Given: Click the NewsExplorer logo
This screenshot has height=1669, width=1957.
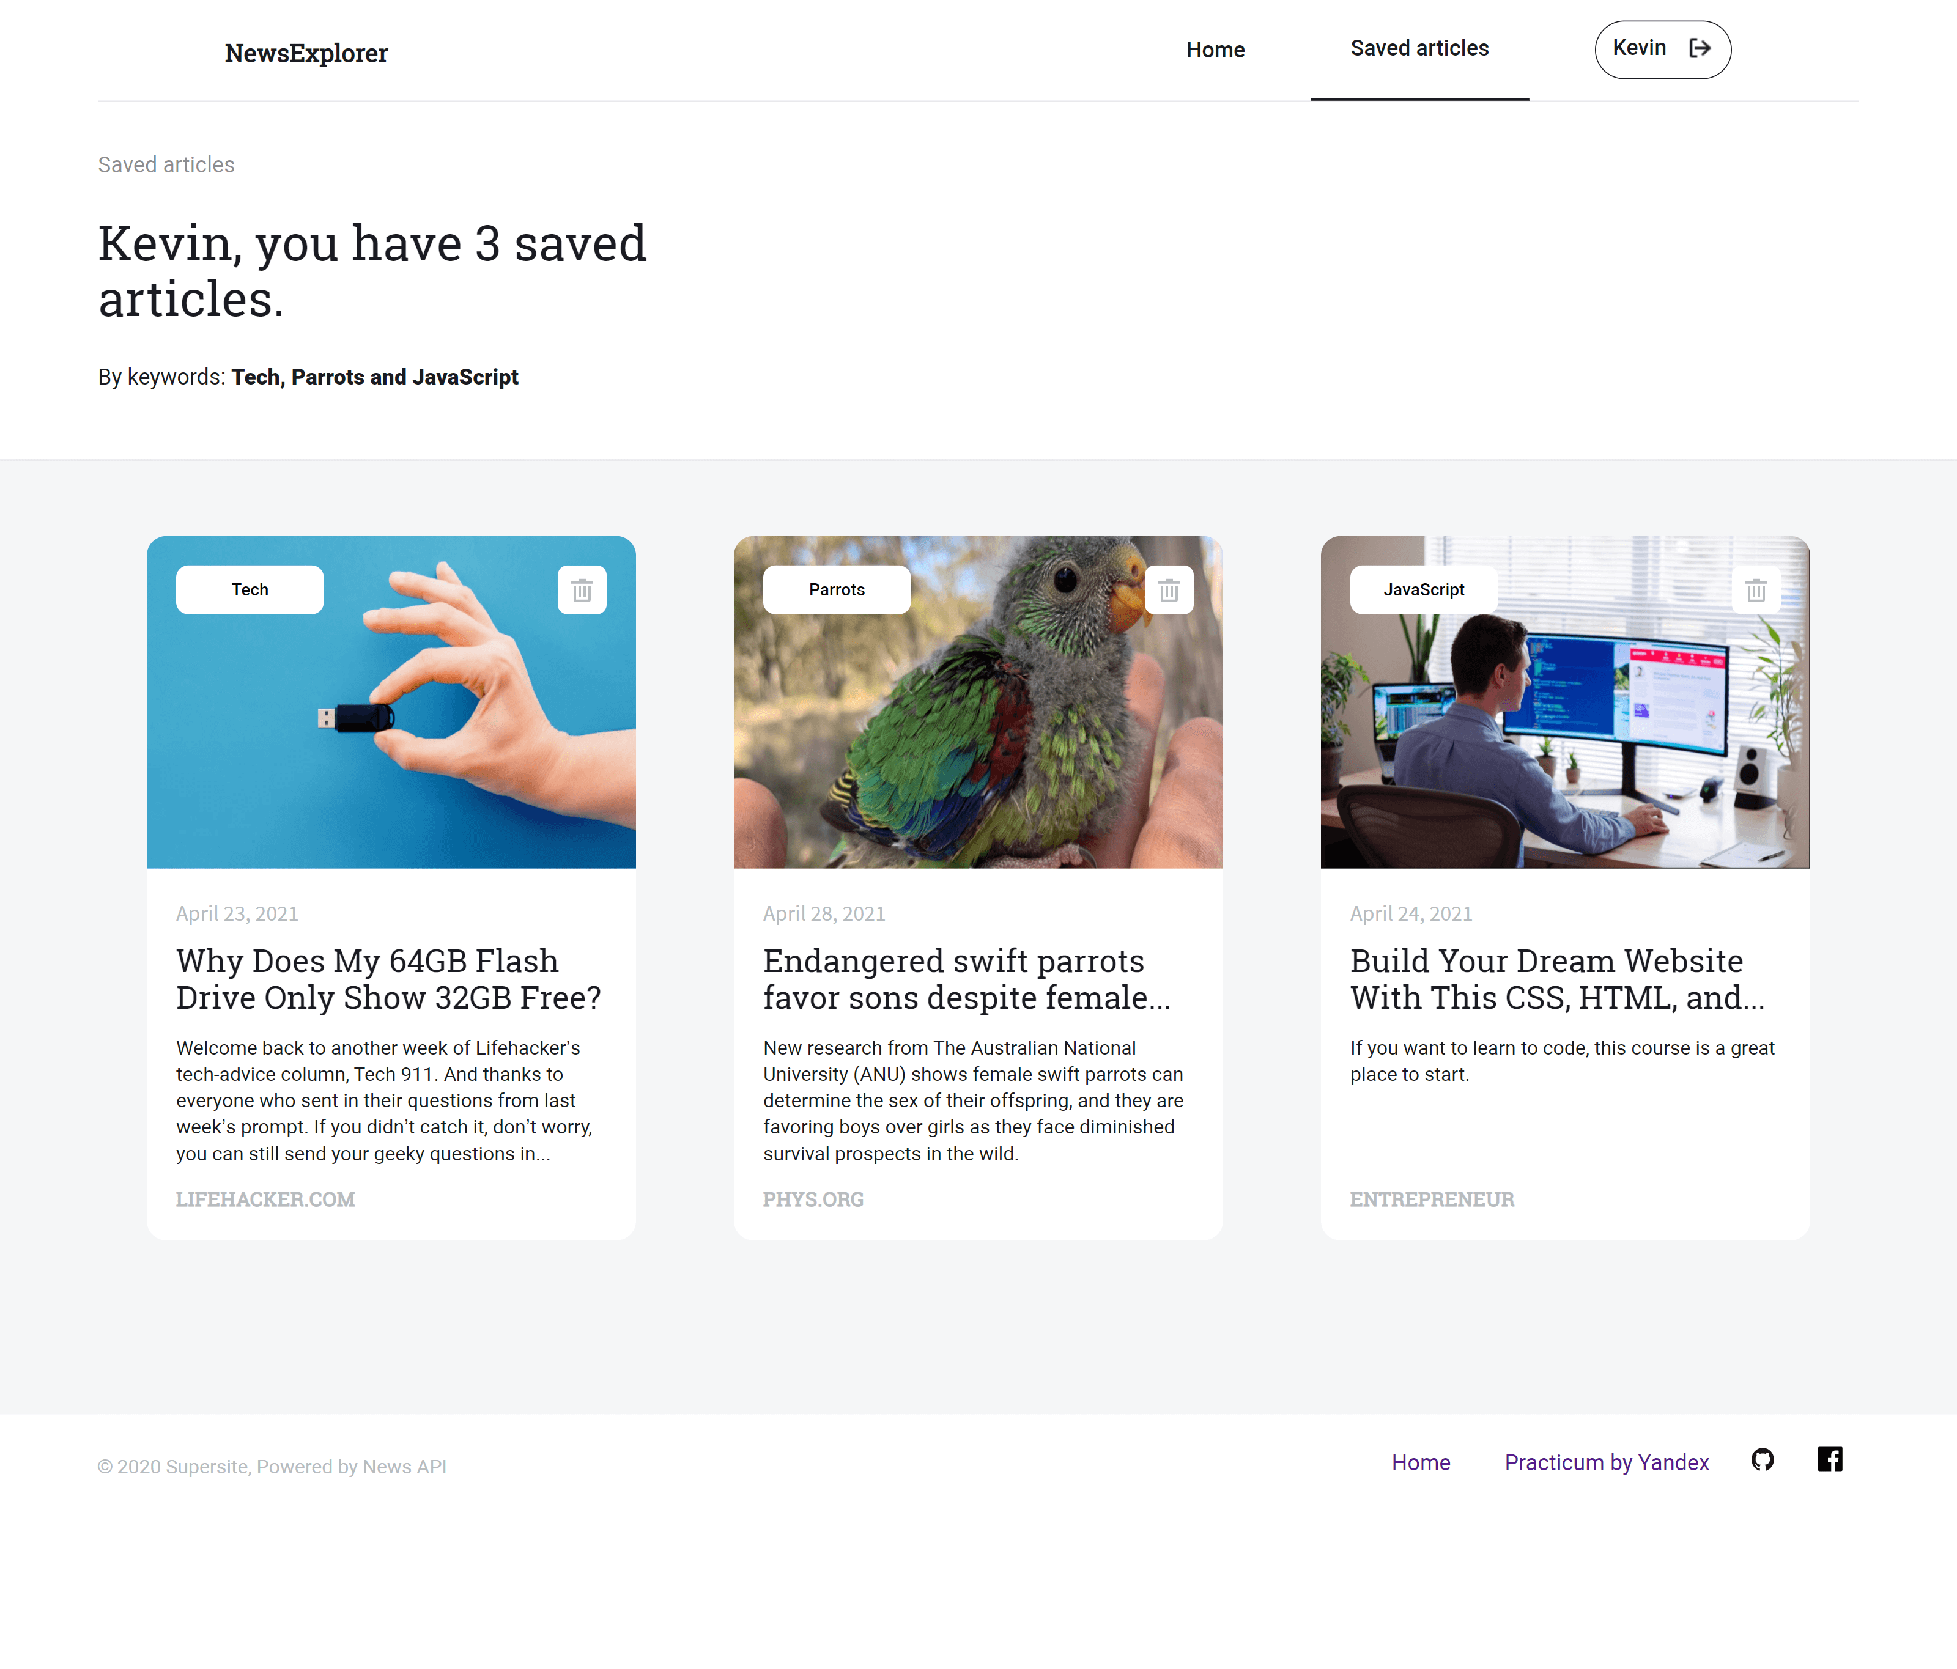Looking at the screenshot, I should (x=306, y=53).
